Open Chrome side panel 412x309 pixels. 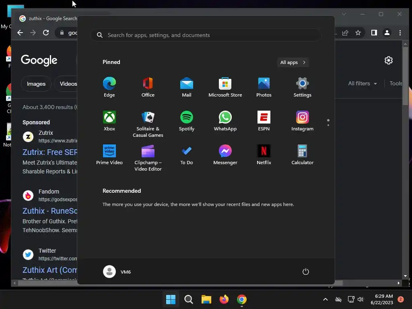pyautogui.click(x=374, y=33)
